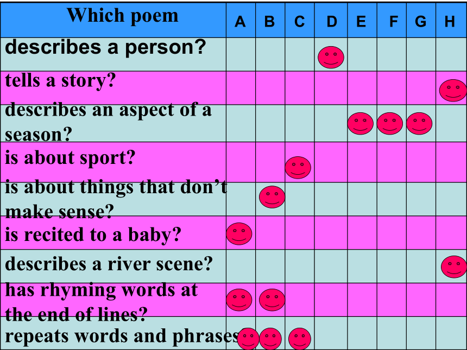The height and width of the screenshot is (350, 467).
Task: Click the smiley in column H tells a story row
Action: (x=453, y=91)
